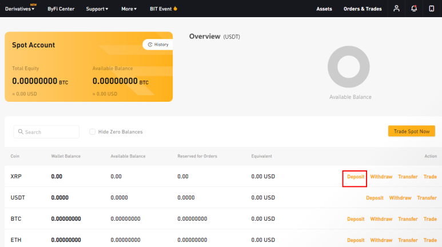Select the BTC coin name
Screen dimensions: 442x247
pyautogui.click(x=16, y=219)
